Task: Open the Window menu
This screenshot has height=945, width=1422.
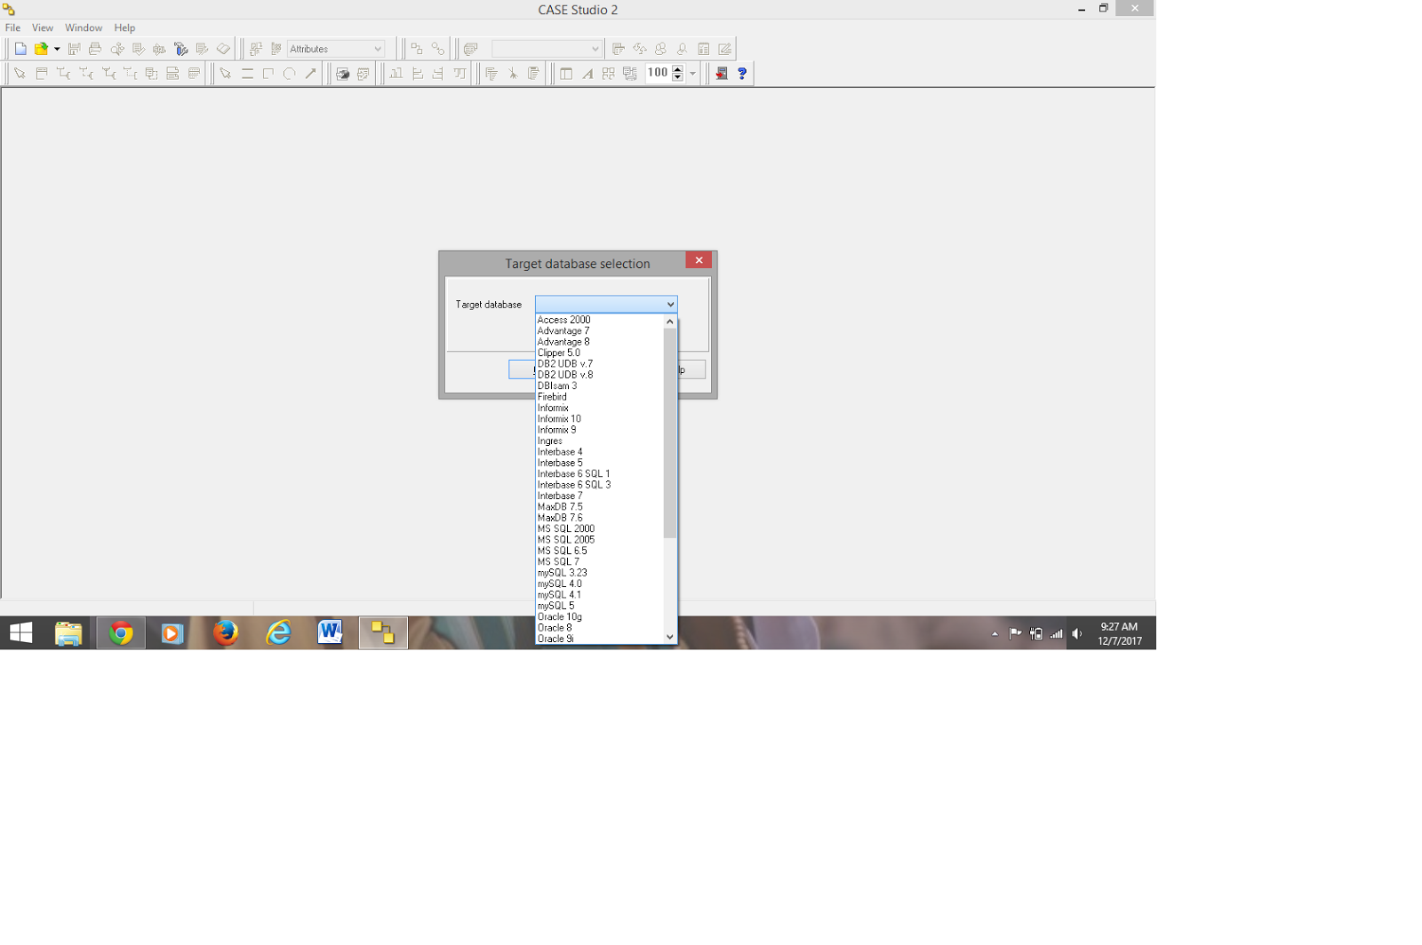Action: coord(84,28)
